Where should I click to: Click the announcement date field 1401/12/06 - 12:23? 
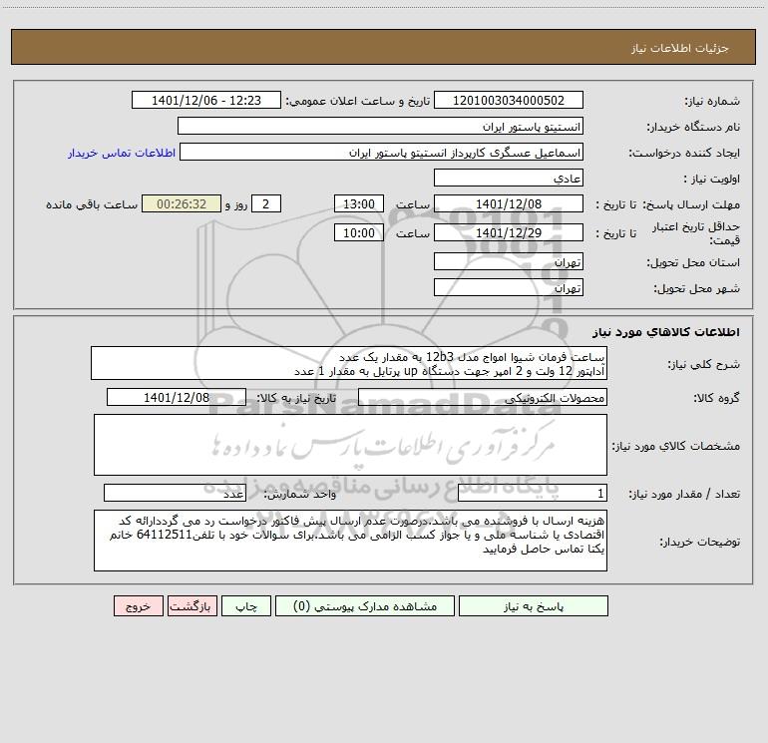click(206, 100)
